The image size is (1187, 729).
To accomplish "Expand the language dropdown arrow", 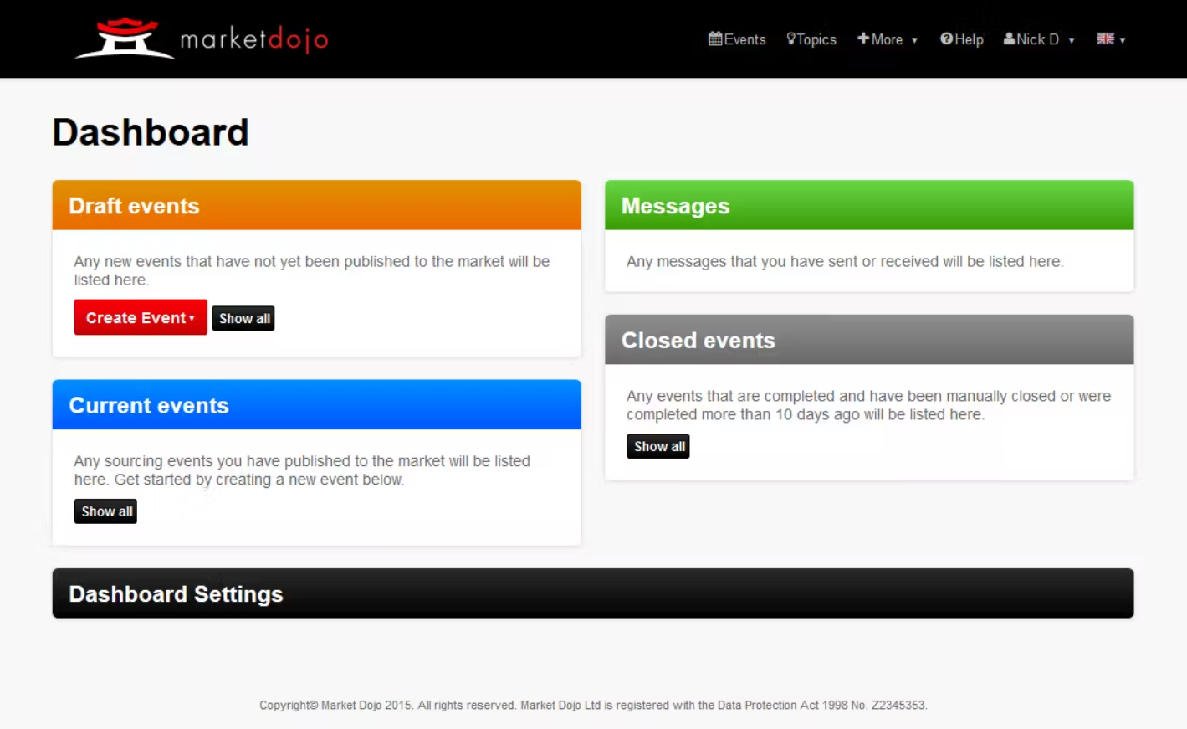I will (x=1123, y=40).
